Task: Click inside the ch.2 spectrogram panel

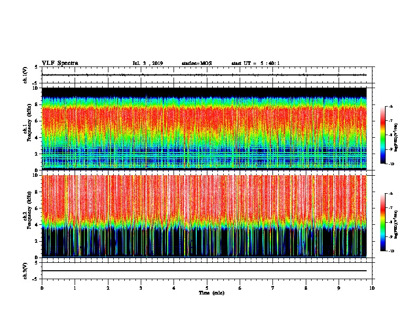Action: [204, 216]
